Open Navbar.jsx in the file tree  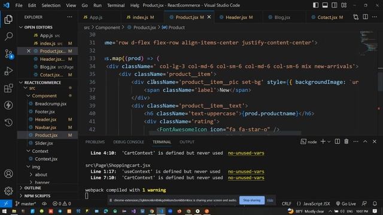pyautogui.click(x=45, y=127)
